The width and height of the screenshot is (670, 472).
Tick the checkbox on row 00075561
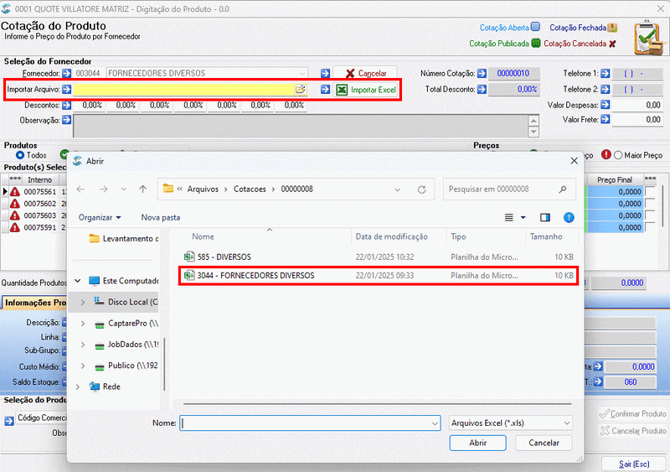point(650,191)
